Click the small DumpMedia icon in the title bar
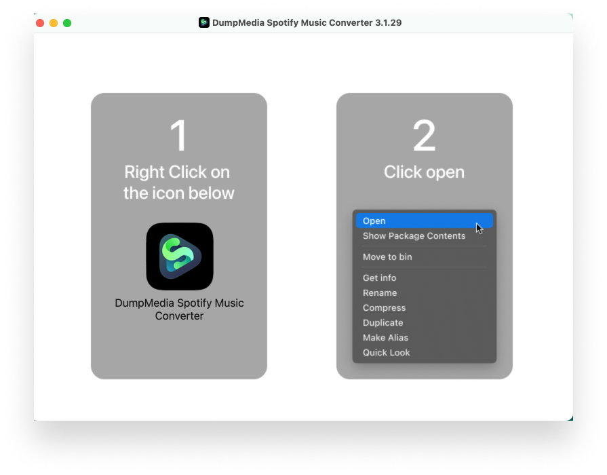The height and width of the screenshot is (475, 607). (203, 22)
